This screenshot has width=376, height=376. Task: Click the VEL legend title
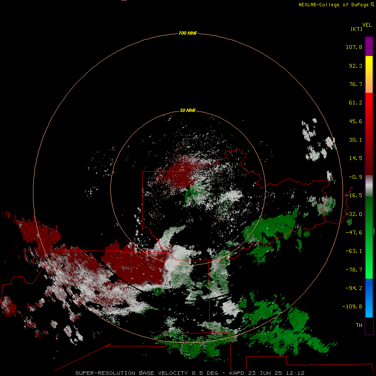[x=367, y=25]
